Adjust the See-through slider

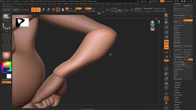tap(154, 1)
